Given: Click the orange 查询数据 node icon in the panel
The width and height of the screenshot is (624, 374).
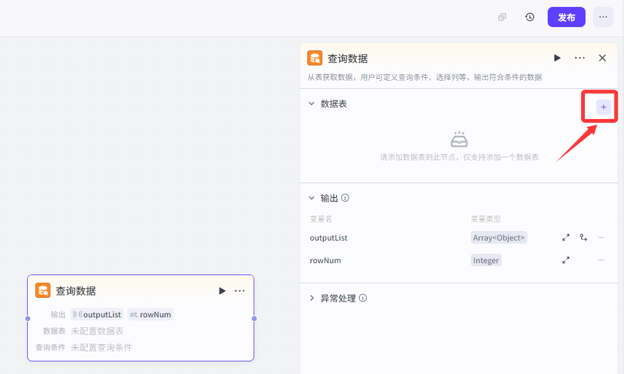Looking at the screenshot, I should point(314,57).
